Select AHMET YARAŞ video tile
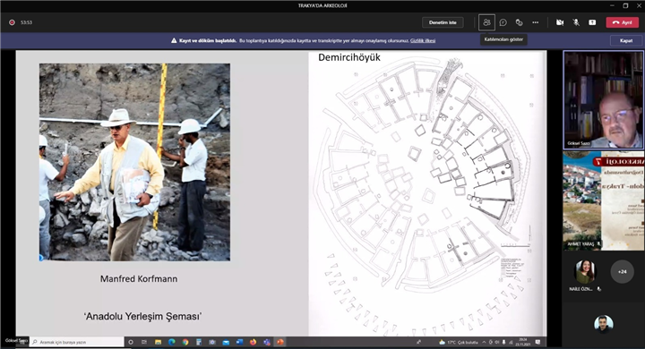Image resolution: width=645 pixels, height=349 pixels. (603, 200)
